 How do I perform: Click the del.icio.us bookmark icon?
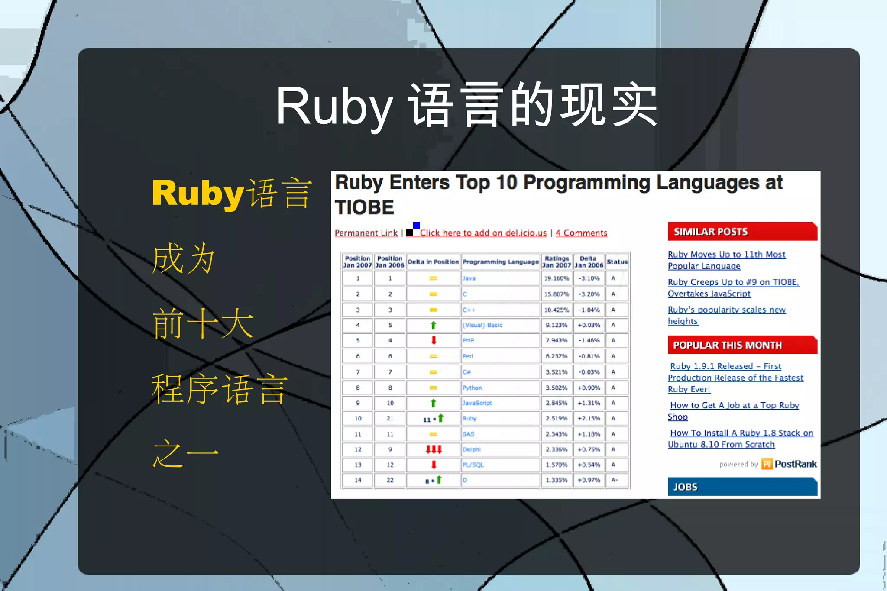(x=413, y=229)
